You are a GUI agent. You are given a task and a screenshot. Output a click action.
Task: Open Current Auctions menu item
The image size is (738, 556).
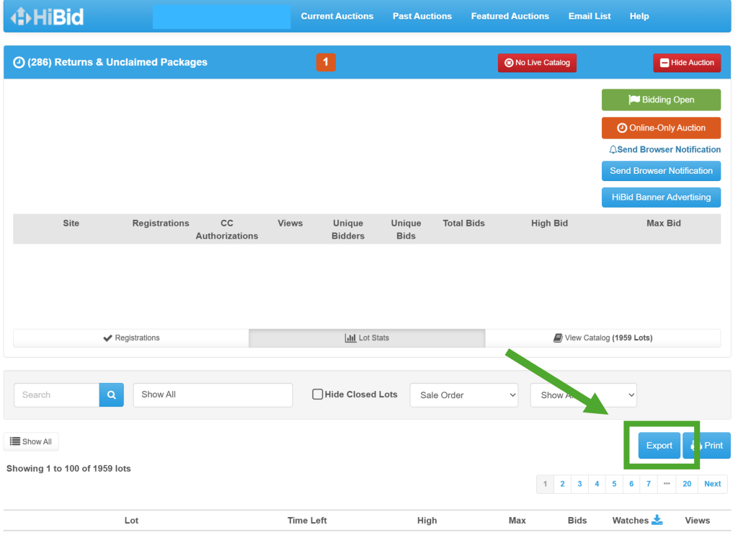[337, 16]
